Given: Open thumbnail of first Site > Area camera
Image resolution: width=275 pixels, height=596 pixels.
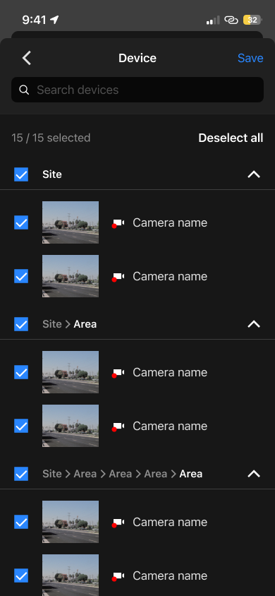Looking at the screenshot, I should pos(71,372).
